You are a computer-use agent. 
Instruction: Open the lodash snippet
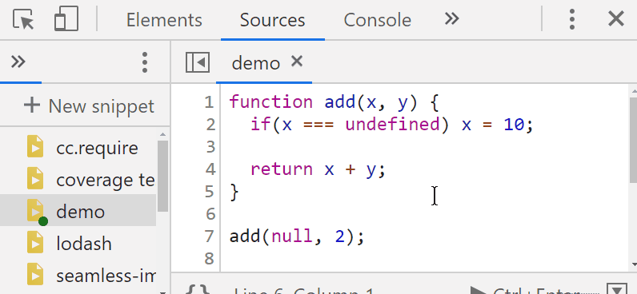[84, 244]
